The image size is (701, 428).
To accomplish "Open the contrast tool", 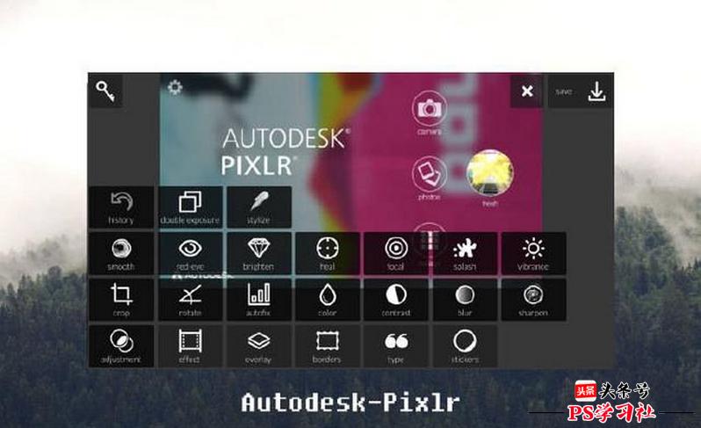I will point(396,300).
